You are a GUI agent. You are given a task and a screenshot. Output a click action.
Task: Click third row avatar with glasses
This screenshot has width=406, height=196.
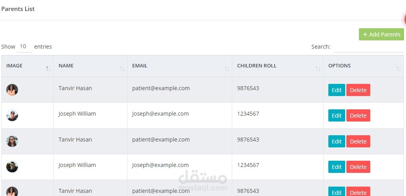(x=12, y=141)
